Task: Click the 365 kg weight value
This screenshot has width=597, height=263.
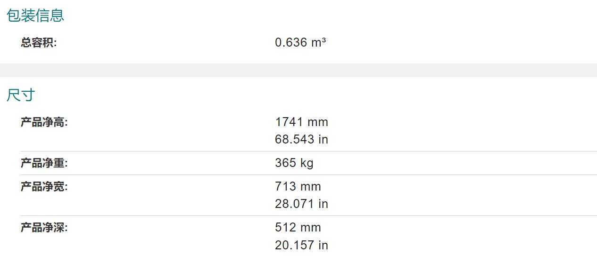Action: (x=294, y=163)
